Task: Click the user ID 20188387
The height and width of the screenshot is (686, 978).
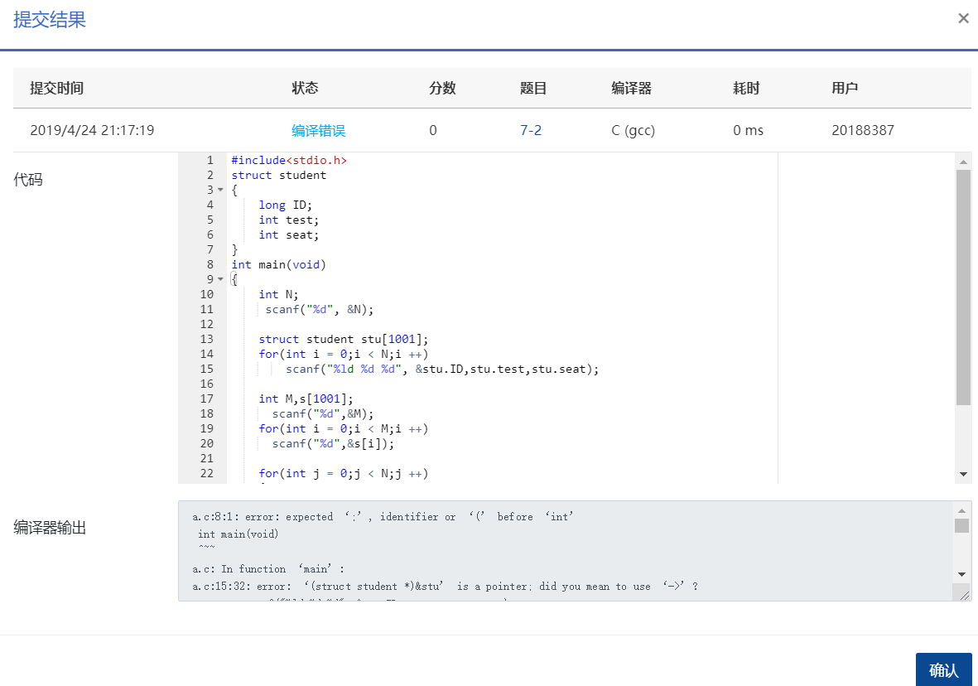Action: click(x=863, y=130)
